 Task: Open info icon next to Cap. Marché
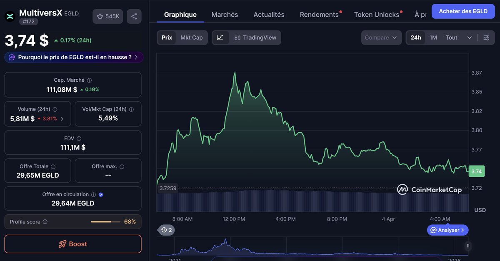point(89,80)
